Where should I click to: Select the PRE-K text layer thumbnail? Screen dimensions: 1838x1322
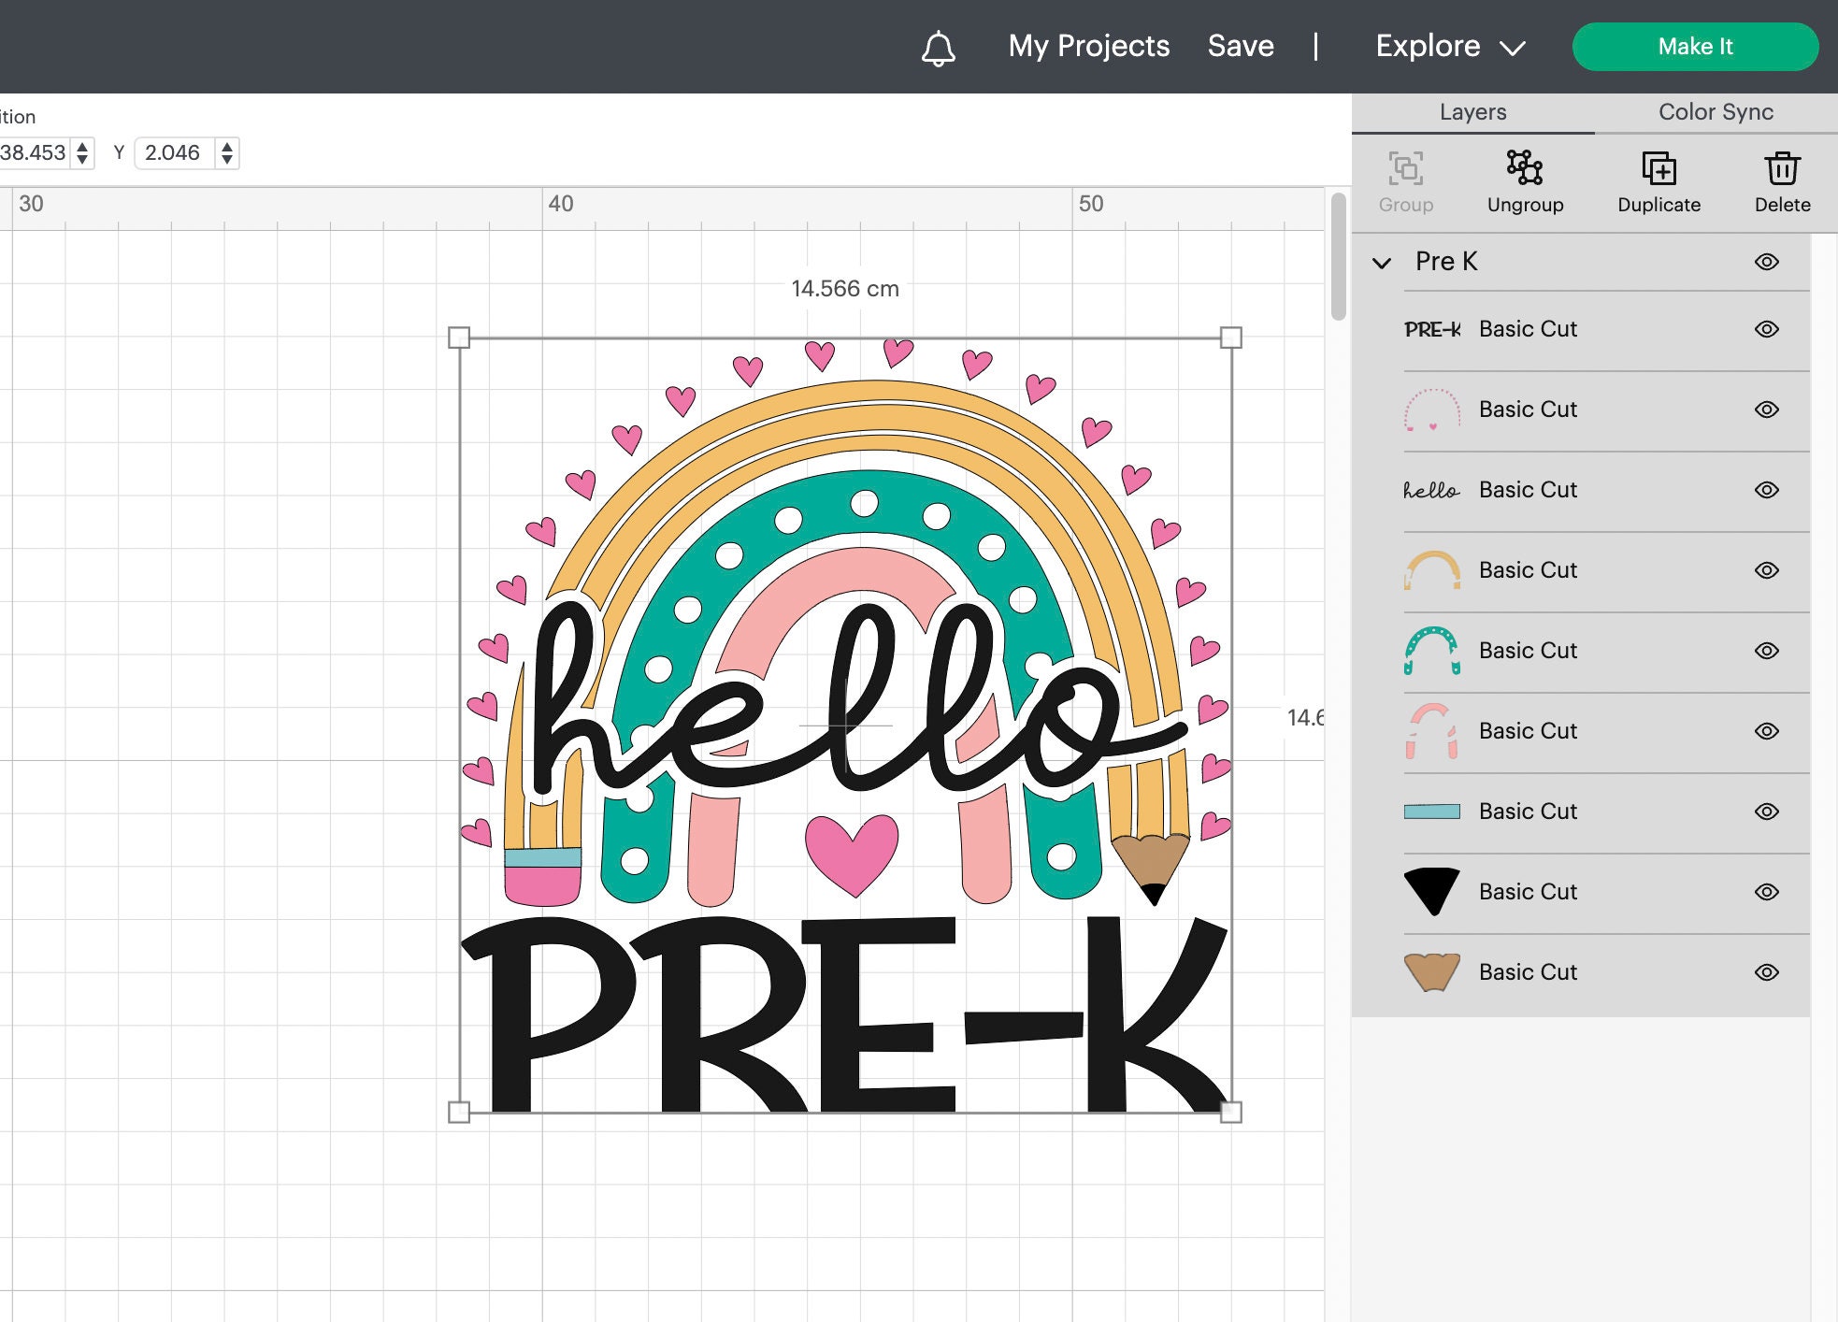click(1433, 328)
